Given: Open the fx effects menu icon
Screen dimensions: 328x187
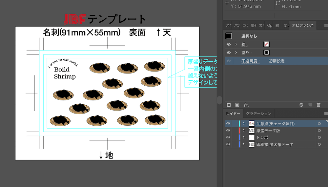Looking at the screenshot, I should click(x=246, y=105).
